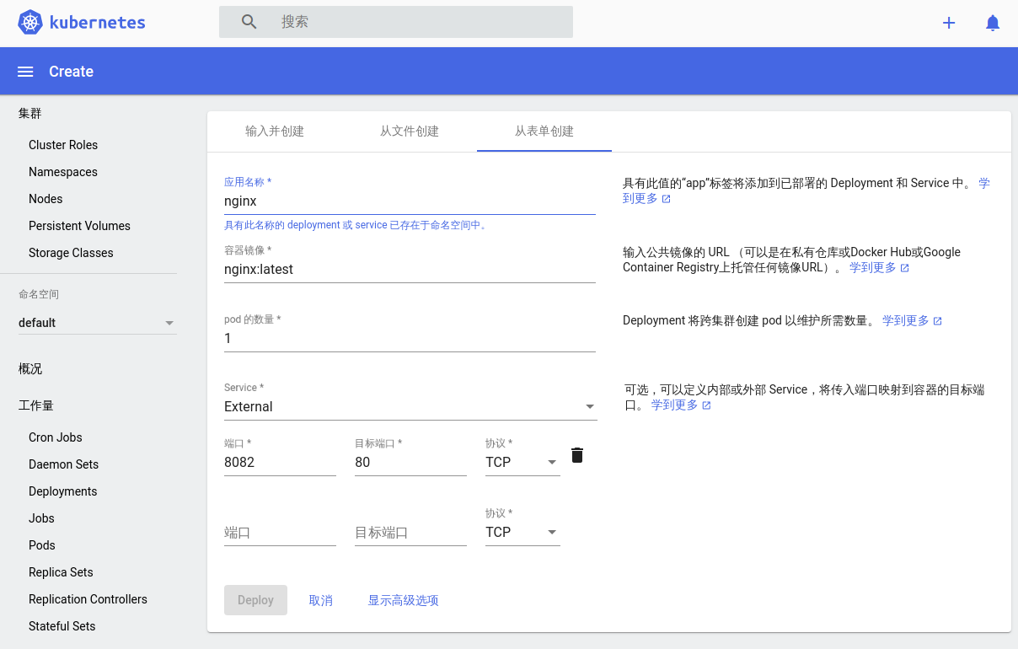The width and height of the screenshot is (1018, 649).
Task: Click the Create page title
Action: [71, 72]
